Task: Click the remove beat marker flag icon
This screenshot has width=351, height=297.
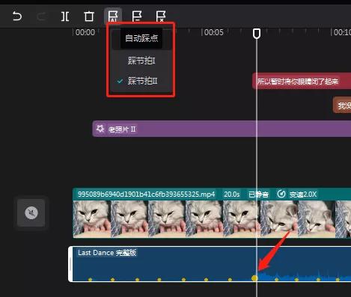Action: coord(161,16)
